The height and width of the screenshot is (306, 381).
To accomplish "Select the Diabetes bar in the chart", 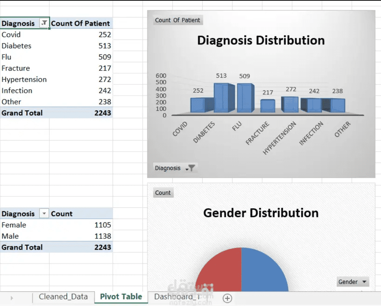I will pyautogui.click(x=224, y=98).
